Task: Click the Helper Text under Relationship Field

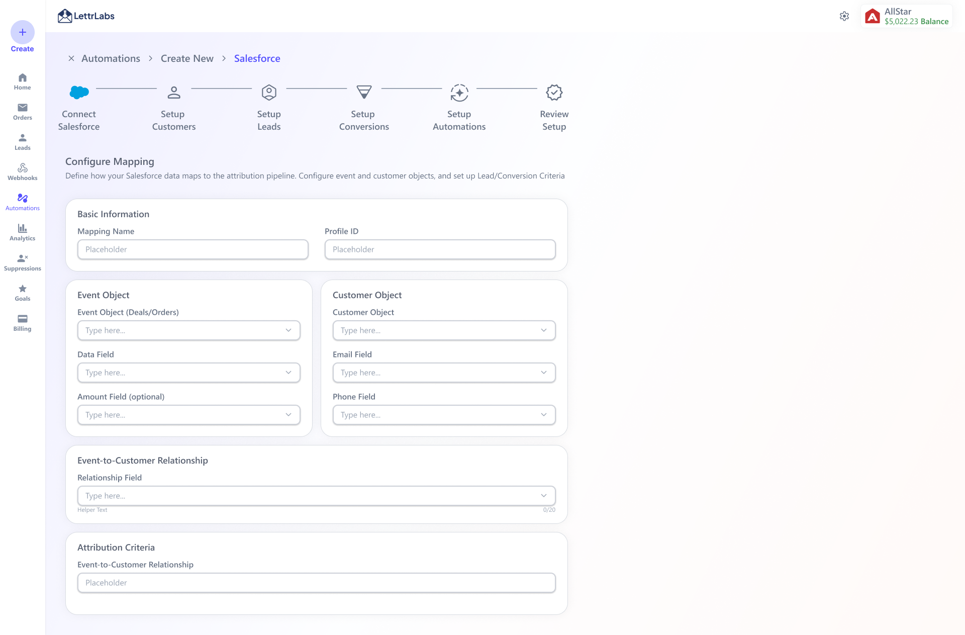Action: pyautogui.click(x=92, y=510)
